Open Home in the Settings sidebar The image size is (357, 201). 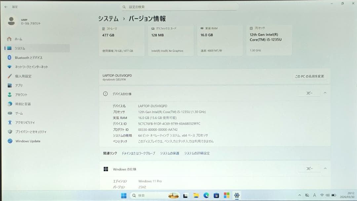(x=37, y=39)
